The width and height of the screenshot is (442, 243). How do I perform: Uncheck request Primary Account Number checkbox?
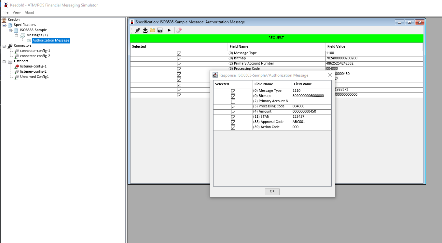pyautogui.click(x=179, y=64)
